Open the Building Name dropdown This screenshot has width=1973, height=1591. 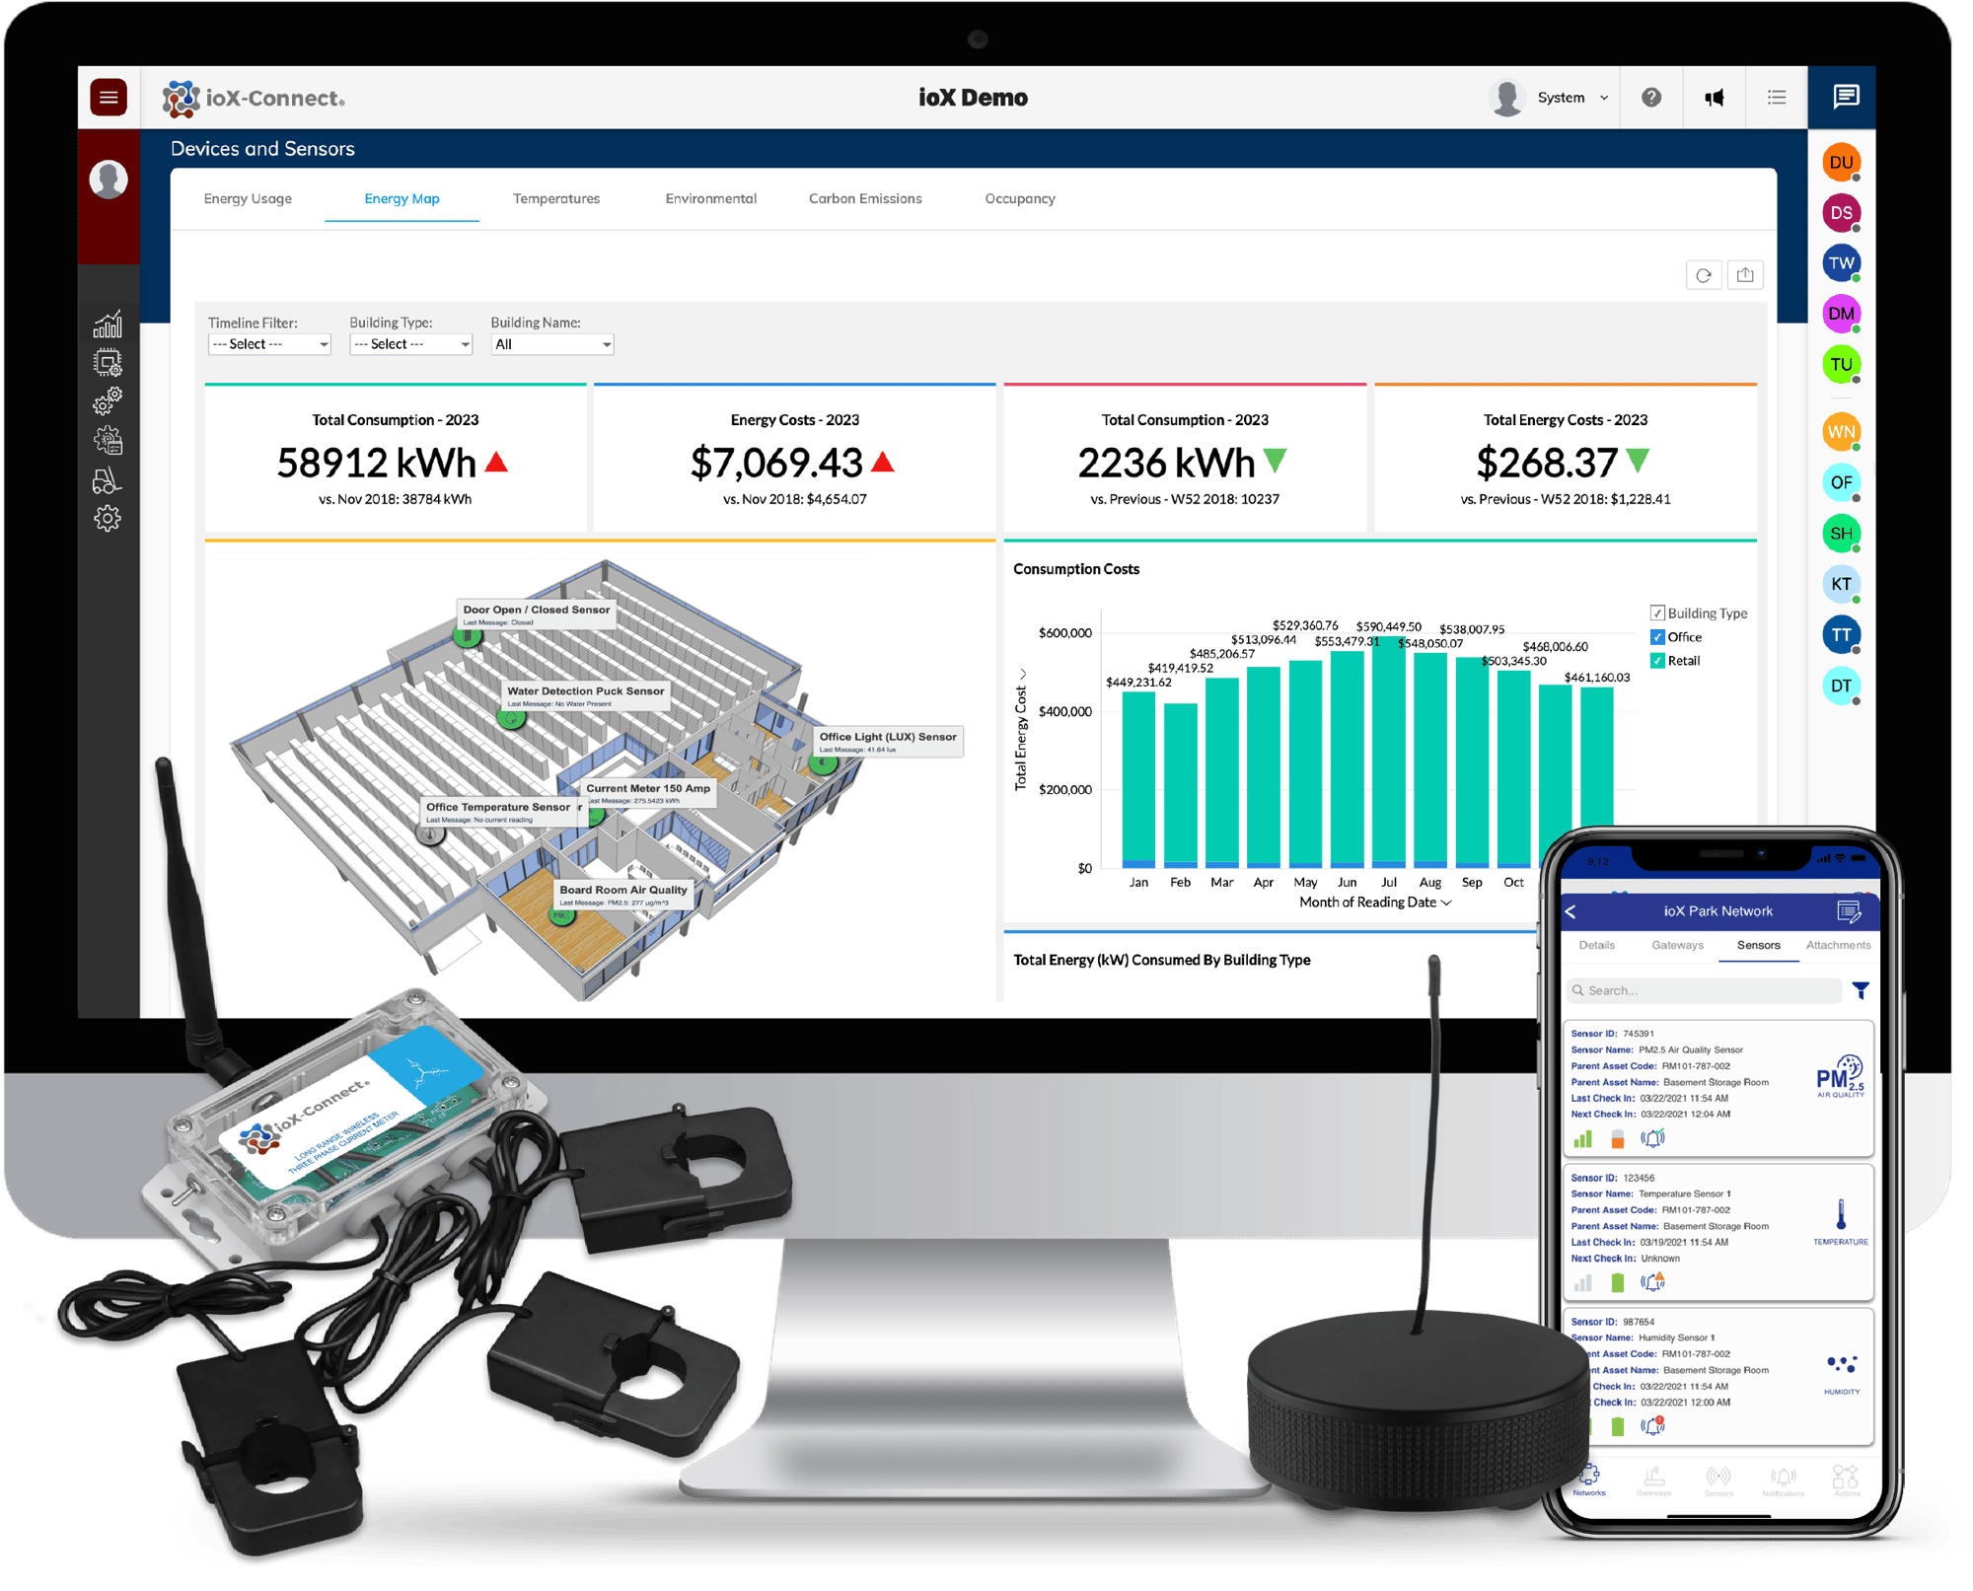point(552,344)
